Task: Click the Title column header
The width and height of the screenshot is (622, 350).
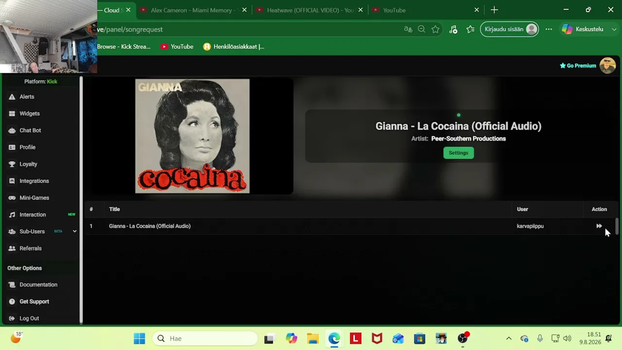Action: click(114, 209)
